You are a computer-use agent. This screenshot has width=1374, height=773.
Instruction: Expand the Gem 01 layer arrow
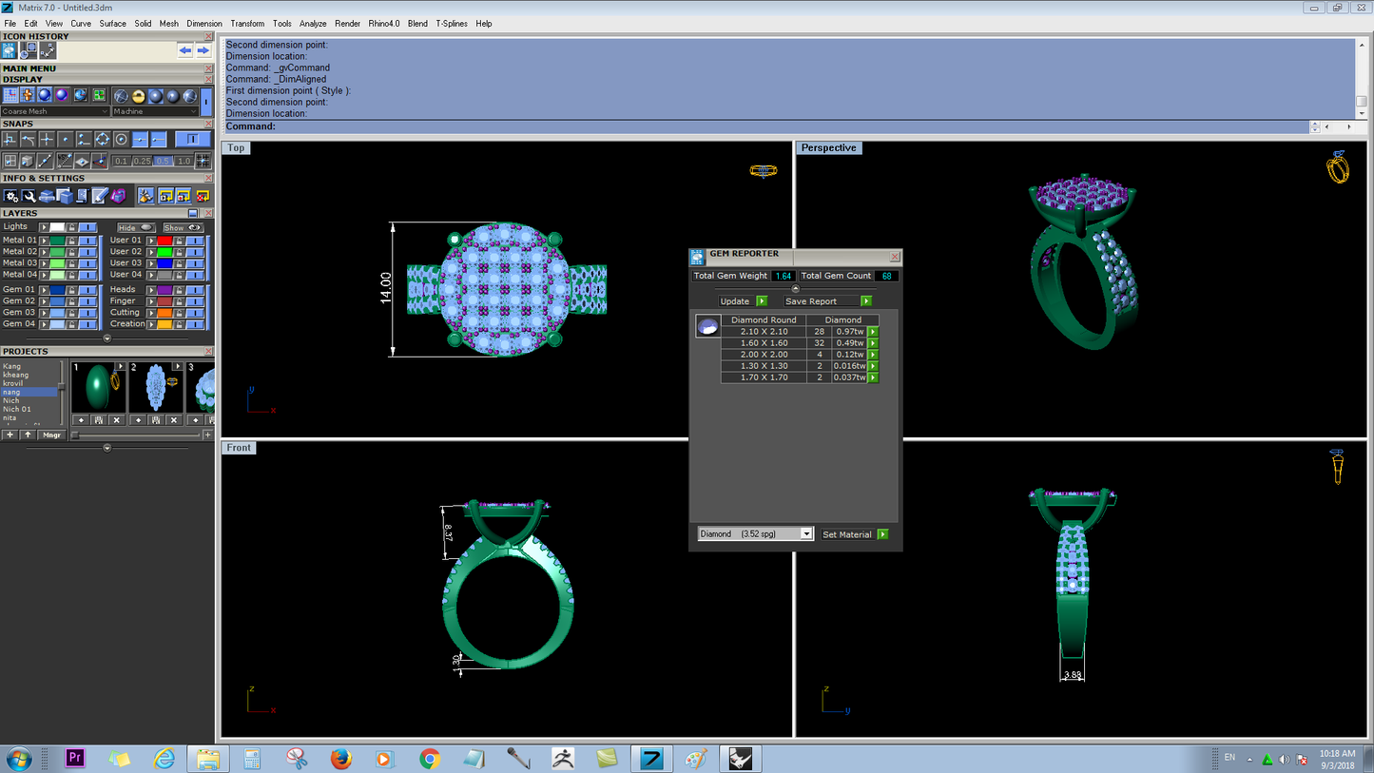point(44,290)
